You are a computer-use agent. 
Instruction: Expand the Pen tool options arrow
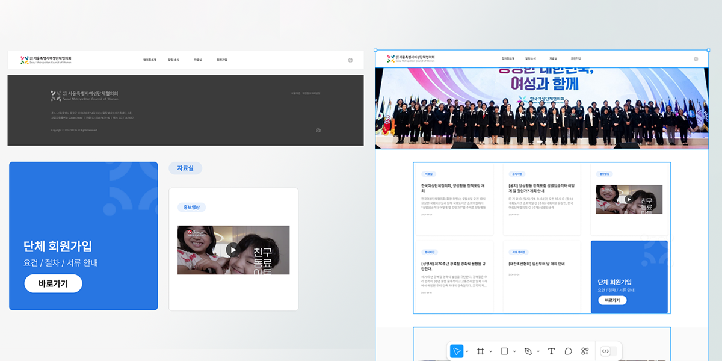(538, 351)
